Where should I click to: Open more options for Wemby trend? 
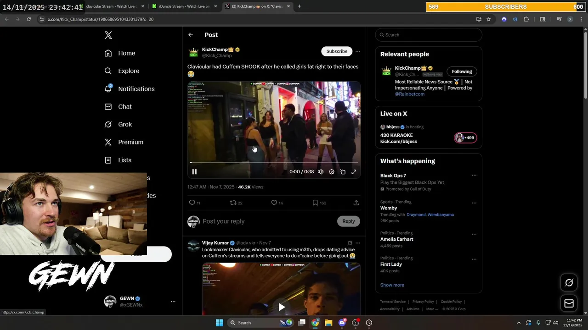pos(474,203)
